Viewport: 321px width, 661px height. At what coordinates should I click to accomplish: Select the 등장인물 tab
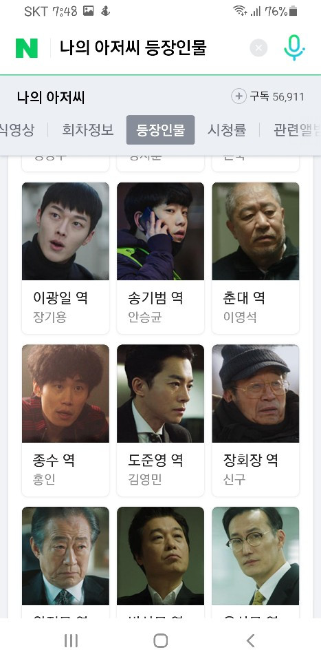[160, 130]
